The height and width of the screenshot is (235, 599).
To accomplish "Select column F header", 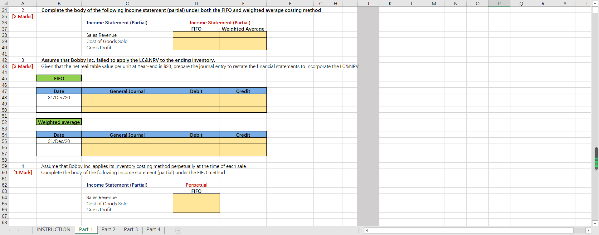I will pos(290,3).
